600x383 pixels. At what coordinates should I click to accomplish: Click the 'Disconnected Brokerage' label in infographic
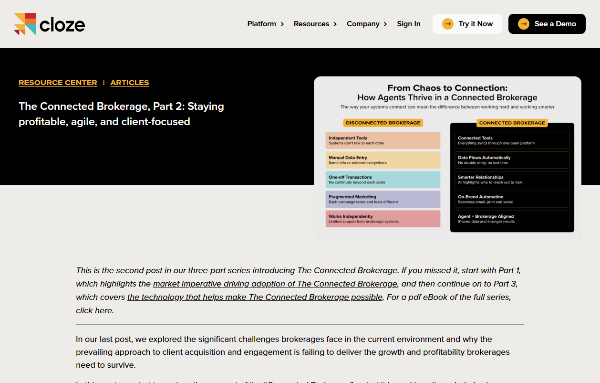pyautogui.click(x=383, y=123)
